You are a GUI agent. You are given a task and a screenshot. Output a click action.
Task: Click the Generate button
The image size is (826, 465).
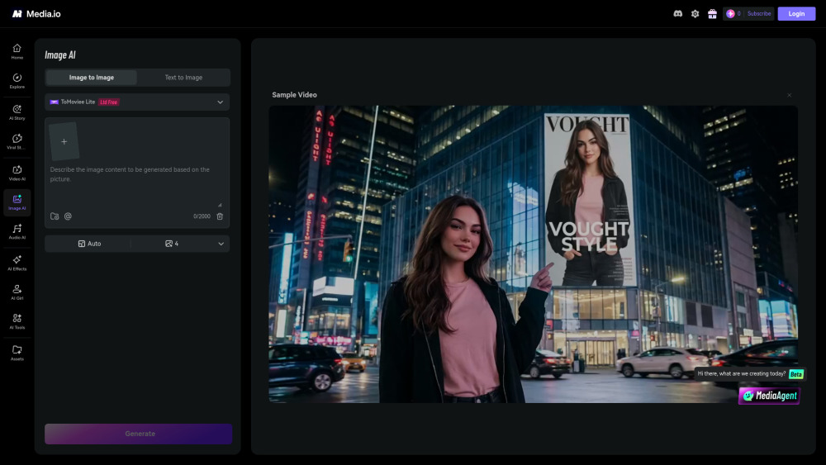[x=138, y=434]
